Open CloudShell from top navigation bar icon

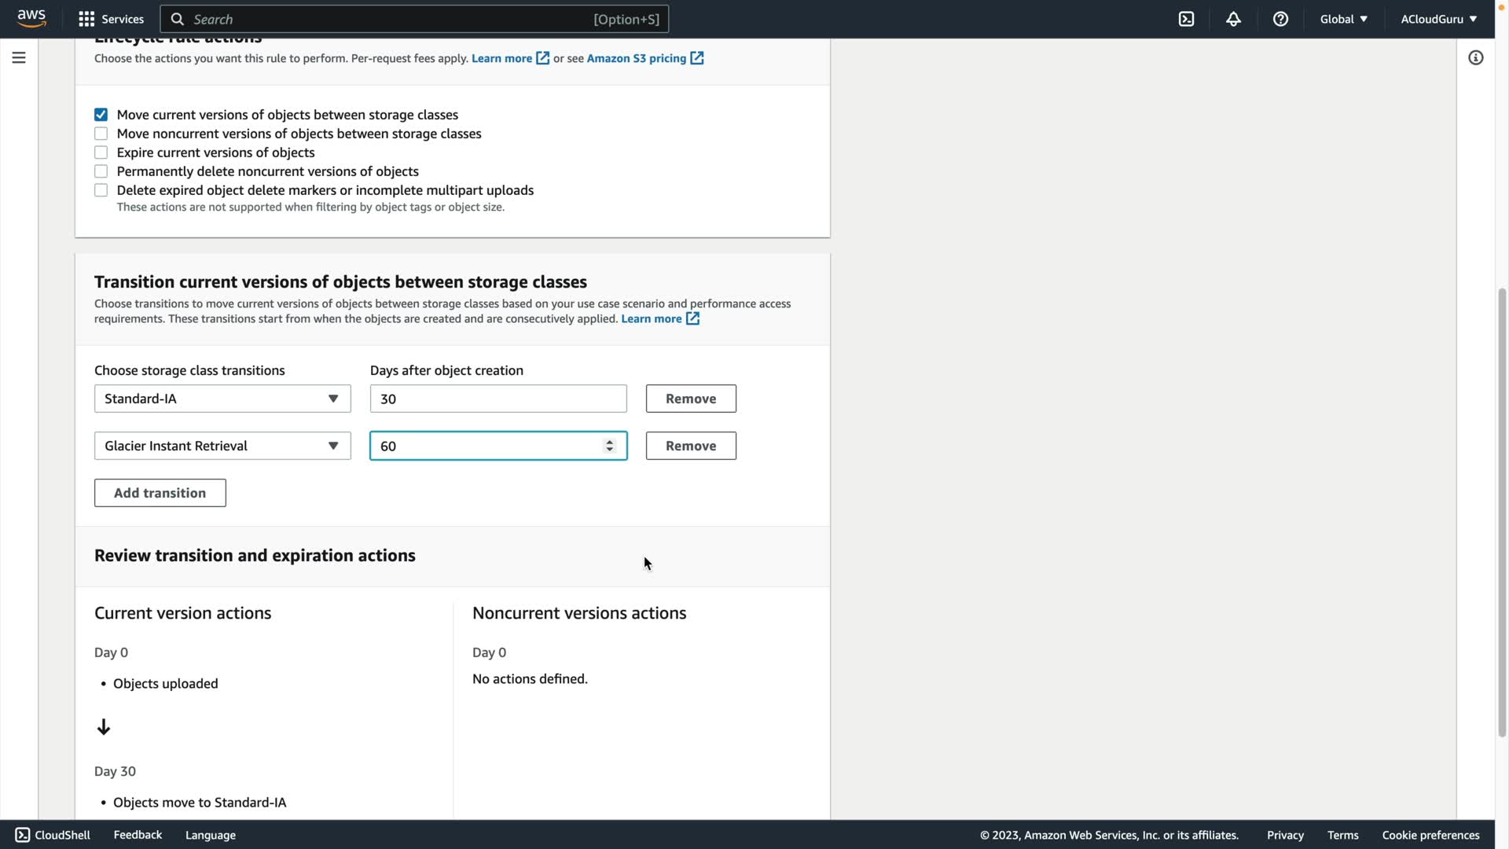1186,19
